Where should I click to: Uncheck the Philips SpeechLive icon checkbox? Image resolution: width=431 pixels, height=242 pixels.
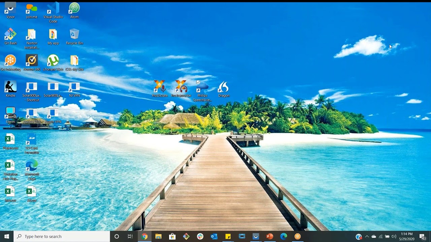pyautogui.click(x=198, y=82)
